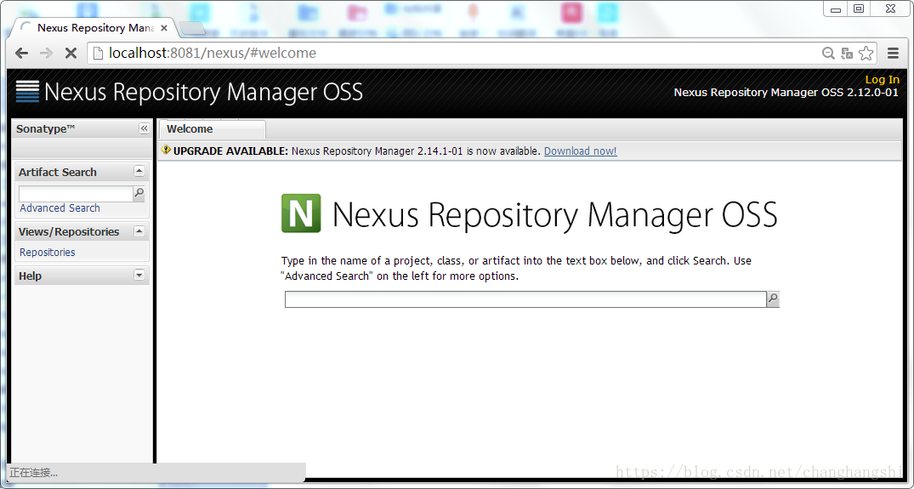Viewport: 914px width, 489px height.
Task: Stop loading the page
Action: pos(71,53)
